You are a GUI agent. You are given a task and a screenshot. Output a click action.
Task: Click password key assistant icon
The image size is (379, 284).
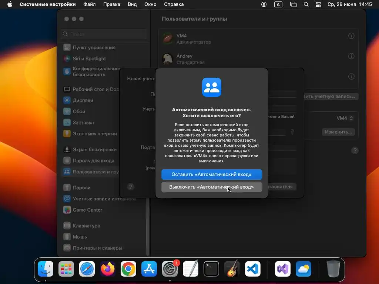pos(292,132)
